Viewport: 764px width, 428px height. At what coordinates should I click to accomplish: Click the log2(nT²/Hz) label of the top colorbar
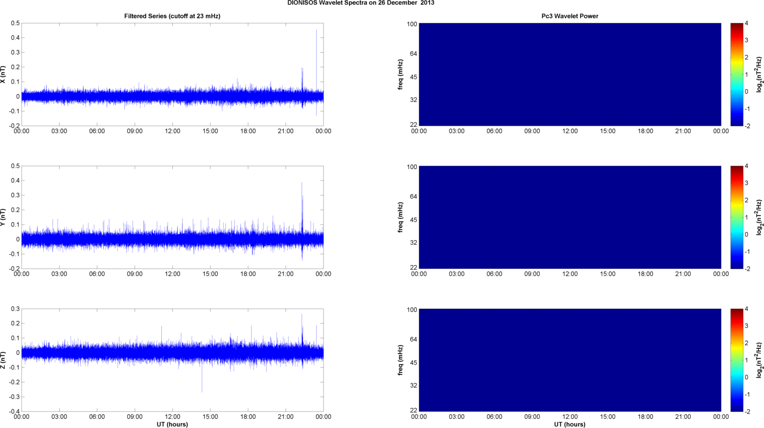click(x=759, y=75)
